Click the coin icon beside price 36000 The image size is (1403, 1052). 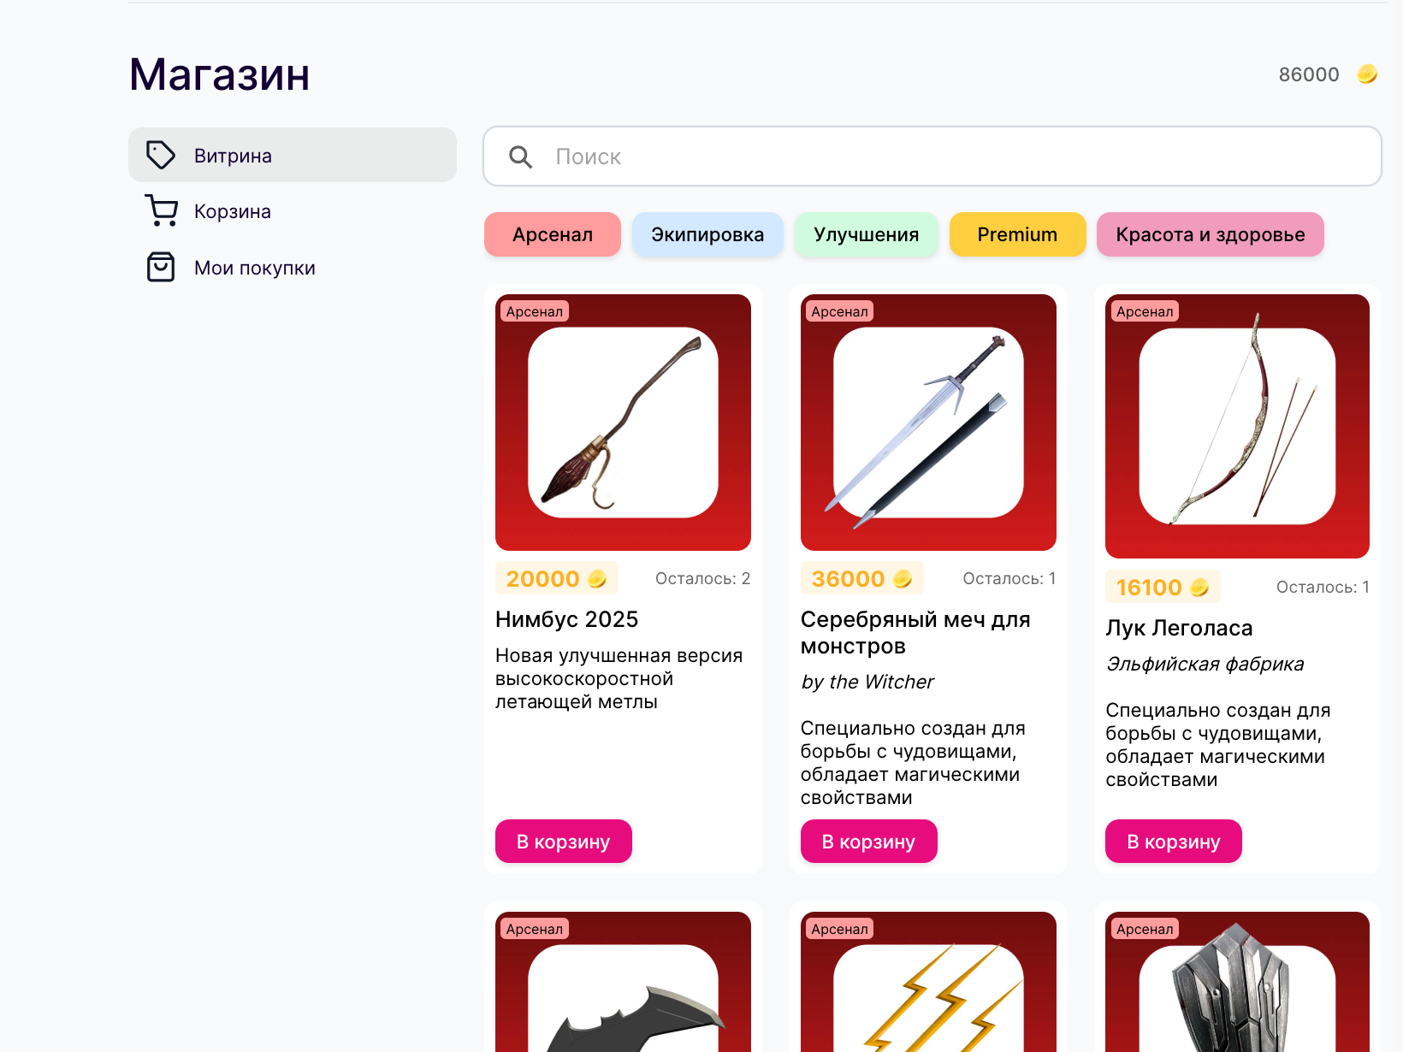tap(903, 579)
